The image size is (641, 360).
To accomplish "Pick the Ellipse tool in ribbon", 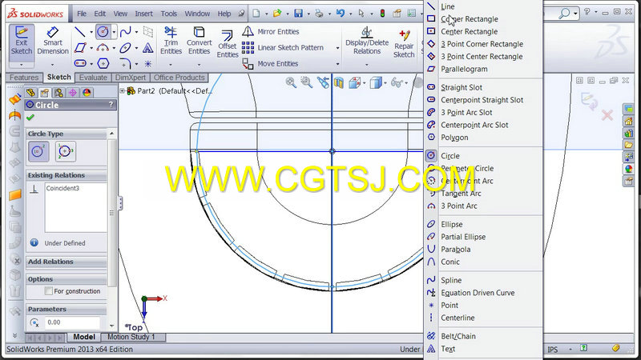I will 126,48.
